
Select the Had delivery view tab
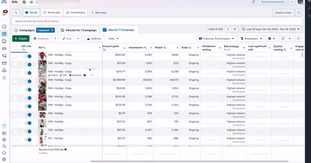point(75,12)
